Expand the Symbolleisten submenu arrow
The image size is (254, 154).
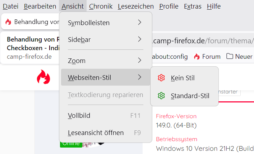[x=139, y=23]
